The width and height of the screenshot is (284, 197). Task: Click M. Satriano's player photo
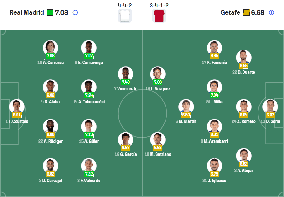[x=157, y=138]
